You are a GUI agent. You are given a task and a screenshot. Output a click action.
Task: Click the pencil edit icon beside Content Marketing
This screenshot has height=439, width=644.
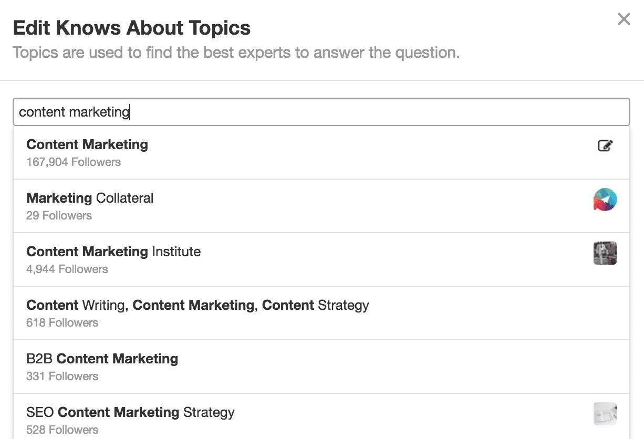pos(605,147)
